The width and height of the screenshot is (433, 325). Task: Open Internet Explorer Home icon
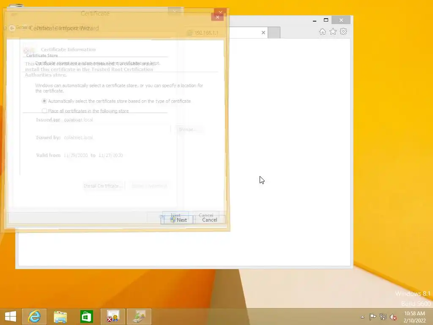(322, 31)
